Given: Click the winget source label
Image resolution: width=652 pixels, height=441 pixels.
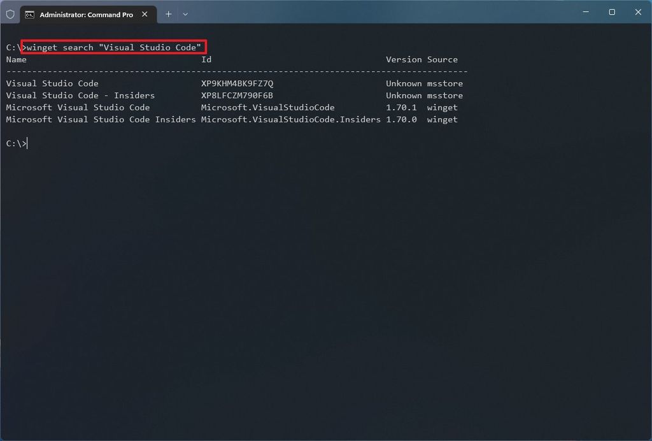Looking at the screenshot, I should [442, 107].
